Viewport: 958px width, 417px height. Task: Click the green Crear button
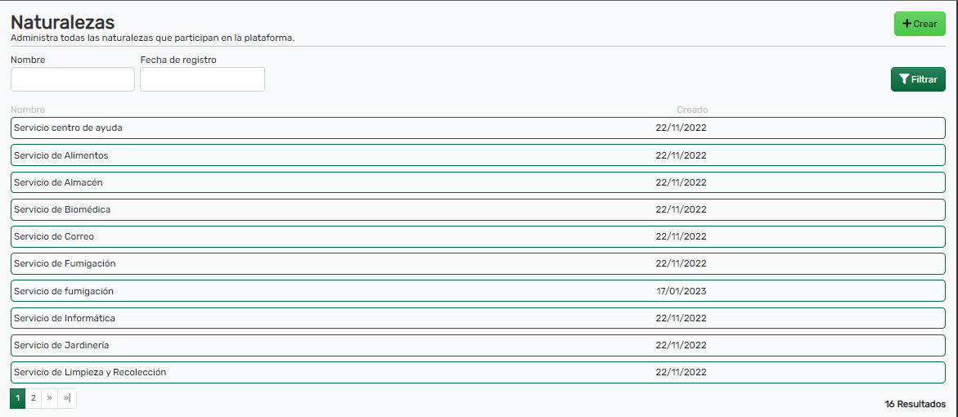point(920,24)
